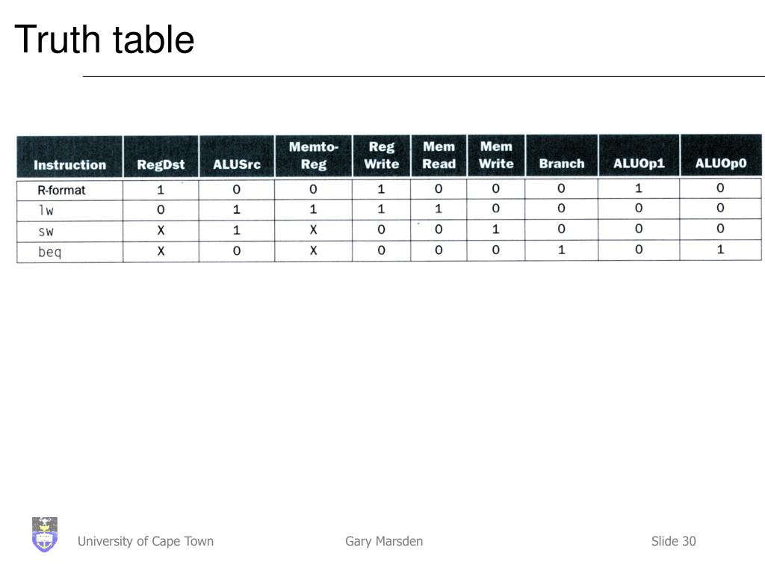Click the "Mem Read" column header
This screenshot has width=765, height=574.
pyautogui.click(x=439, y=155)
